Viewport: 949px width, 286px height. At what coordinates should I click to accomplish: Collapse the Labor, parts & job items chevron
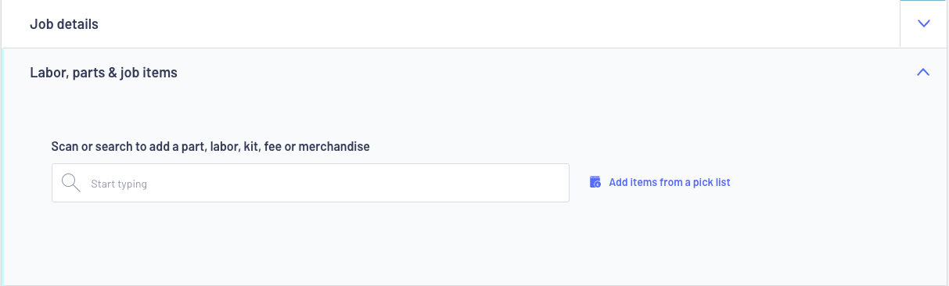pyautogui.click(x=923, y=72)
